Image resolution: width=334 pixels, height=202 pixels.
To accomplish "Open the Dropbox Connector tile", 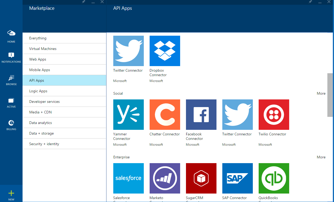I will (x=165, y=51).
